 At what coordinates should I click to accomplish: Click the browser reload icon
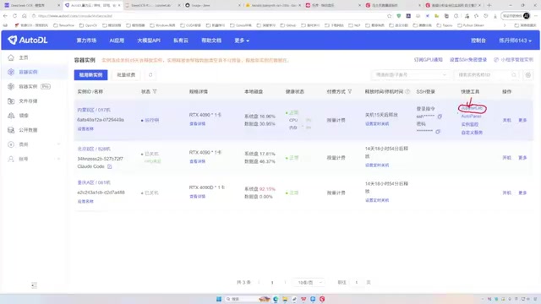pos(14,16)
